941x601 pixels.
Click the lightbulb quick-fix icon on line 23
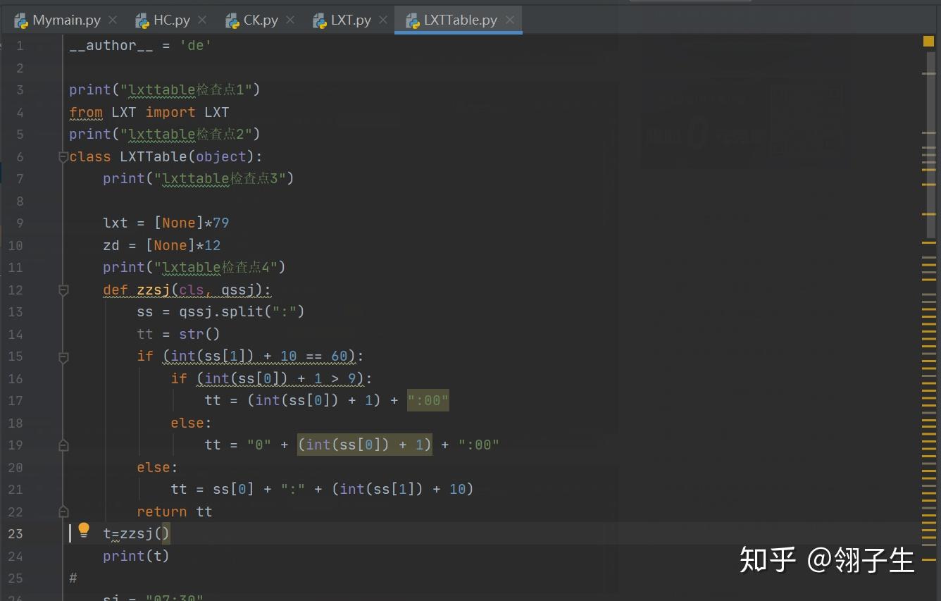[83, 529]
